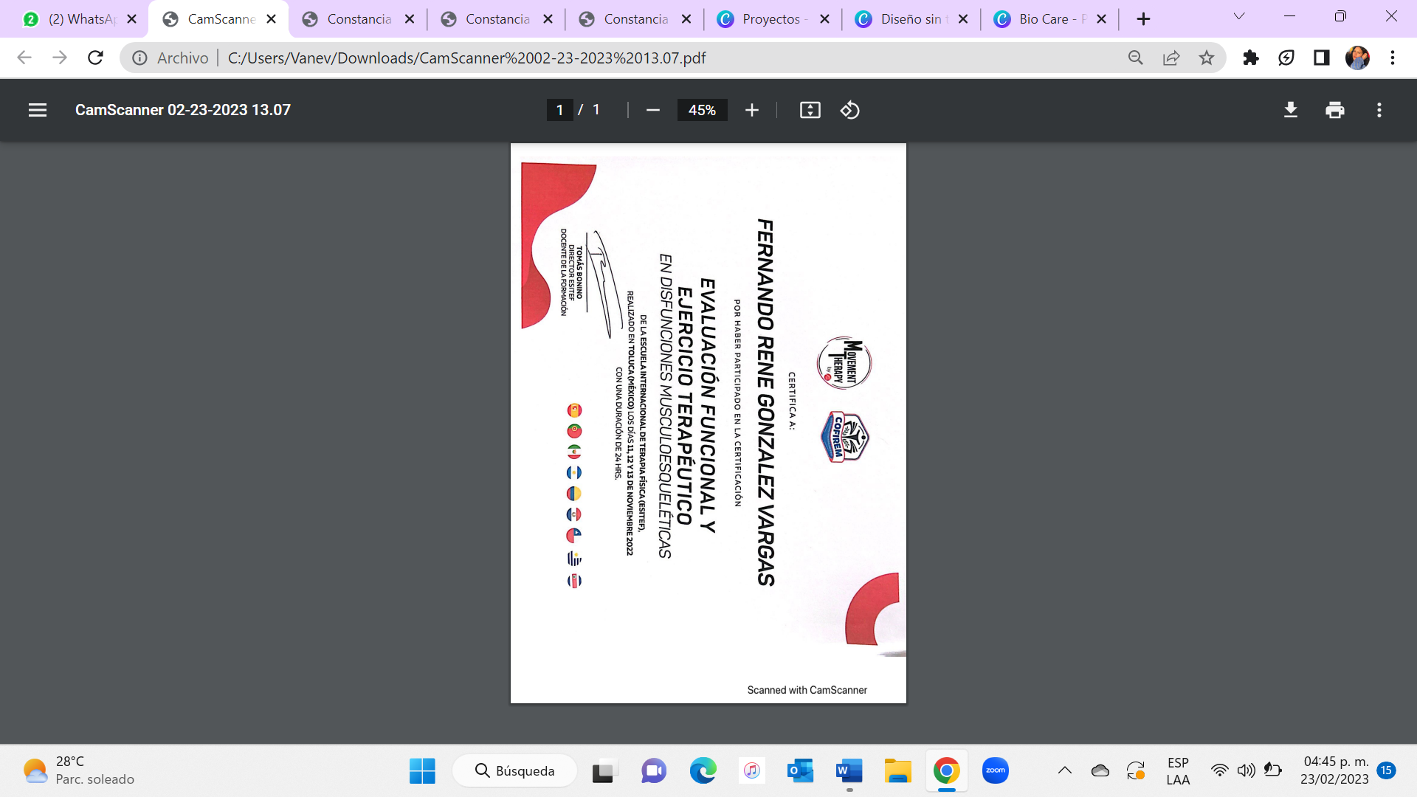Open the PDF sidebar menu icon

tap(38, 110)
